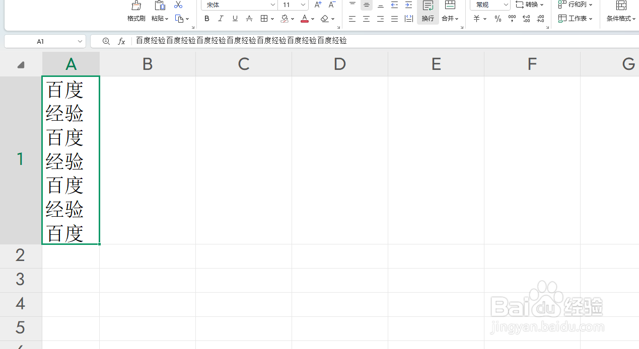Screen dimensions: 639x349
Task: Click the Increase Indent icon
Action: 409,5
